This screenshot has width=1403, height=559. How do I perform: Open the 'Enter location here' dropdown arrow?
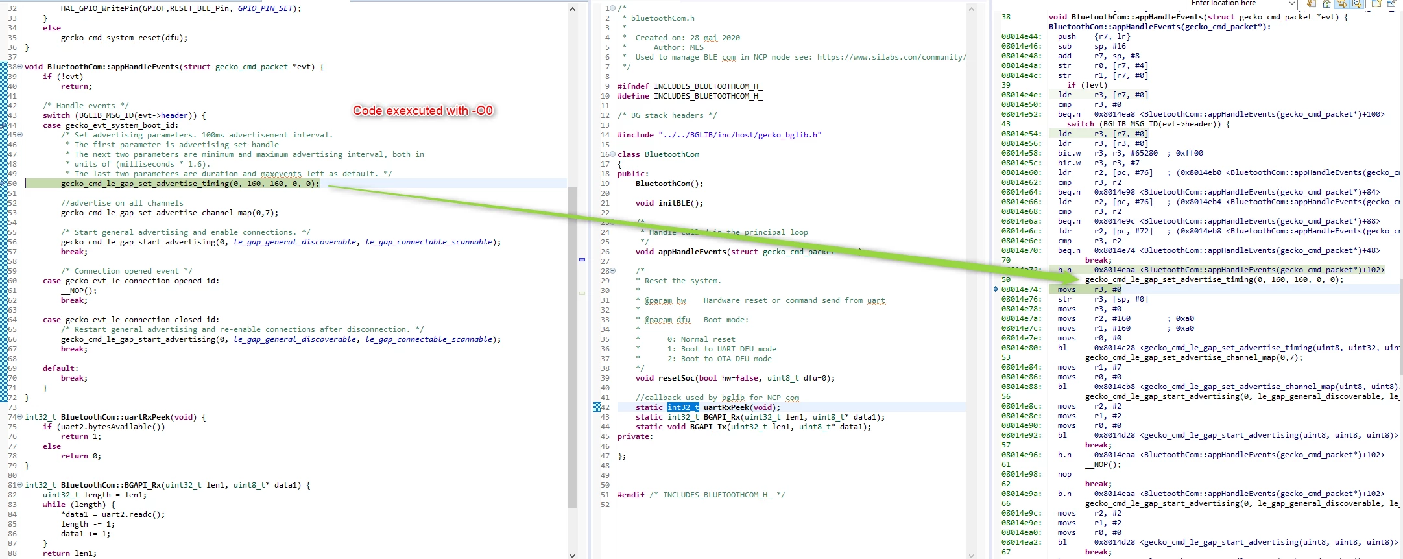(1292, 3)
